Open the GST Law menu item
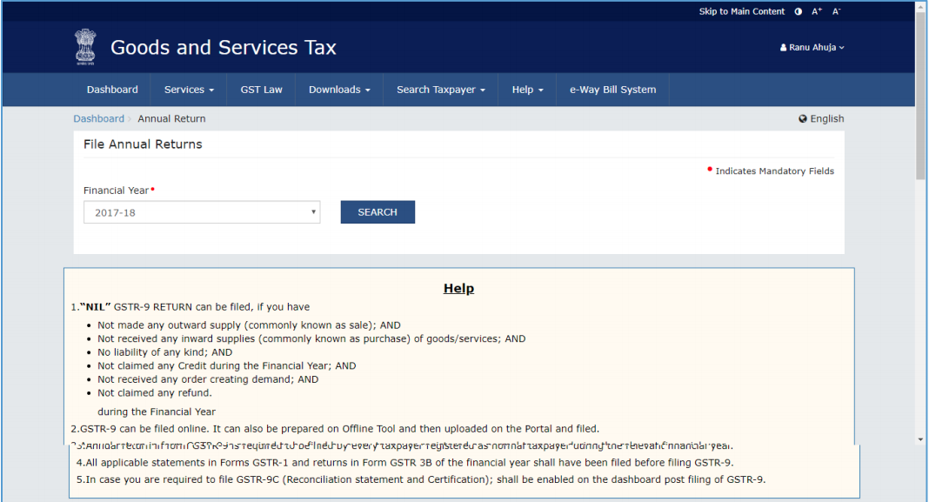The height and width of the screenshot is (502, 929). [x=261, y=90]
